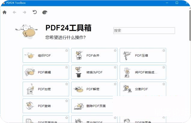Favorite PDF编辑 with its star

pos(66,67)
